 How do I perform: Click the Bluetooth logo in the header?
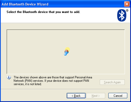coord(122,15)
